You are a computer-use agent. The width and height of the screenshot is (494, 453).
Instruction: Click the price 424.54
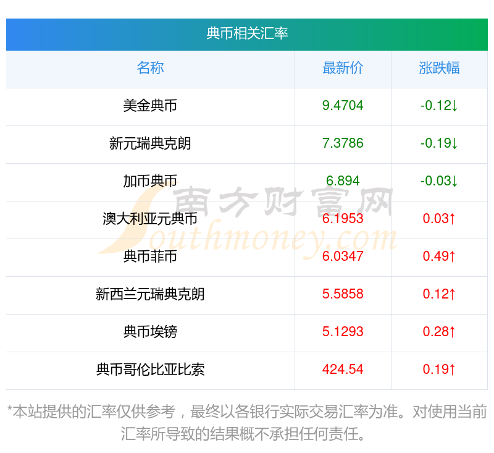click(343, 370)
